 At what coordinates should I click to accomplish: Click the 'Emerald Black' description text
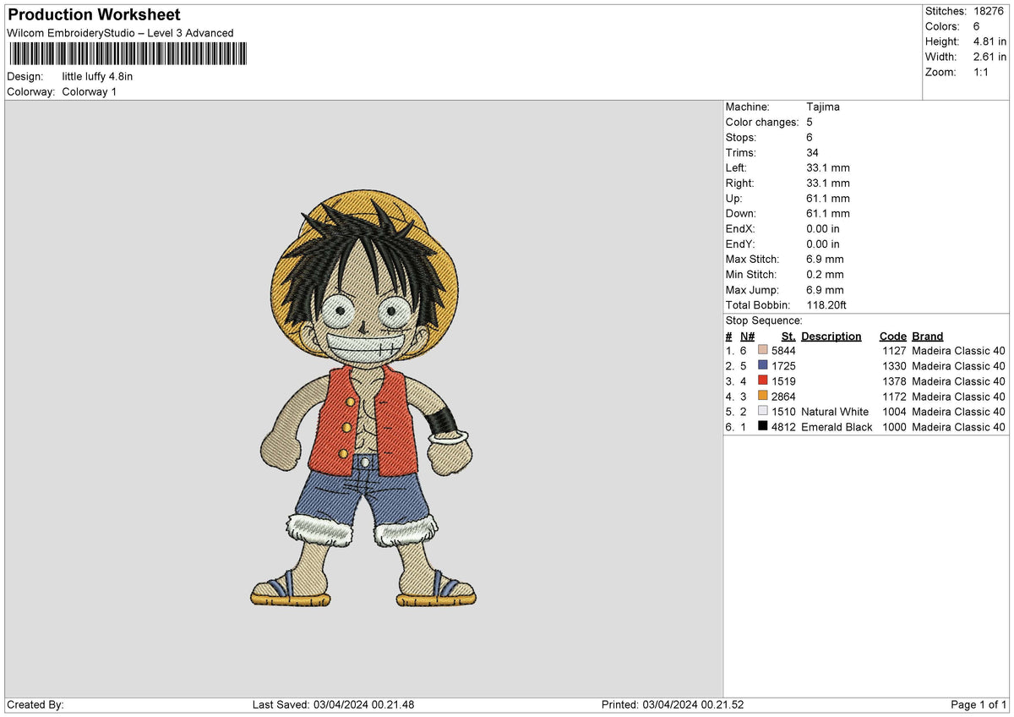pos(837,427)
